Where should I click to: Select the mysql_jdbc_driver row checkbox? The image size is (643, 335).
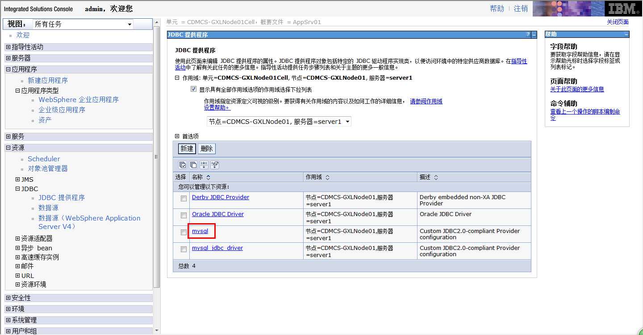click(184, 249)
